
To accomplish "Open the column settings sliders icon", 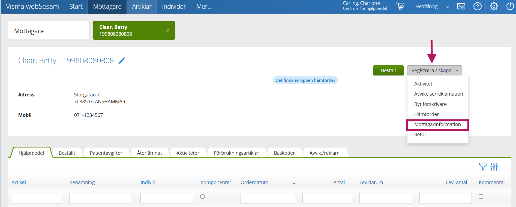I will point(494,167).
